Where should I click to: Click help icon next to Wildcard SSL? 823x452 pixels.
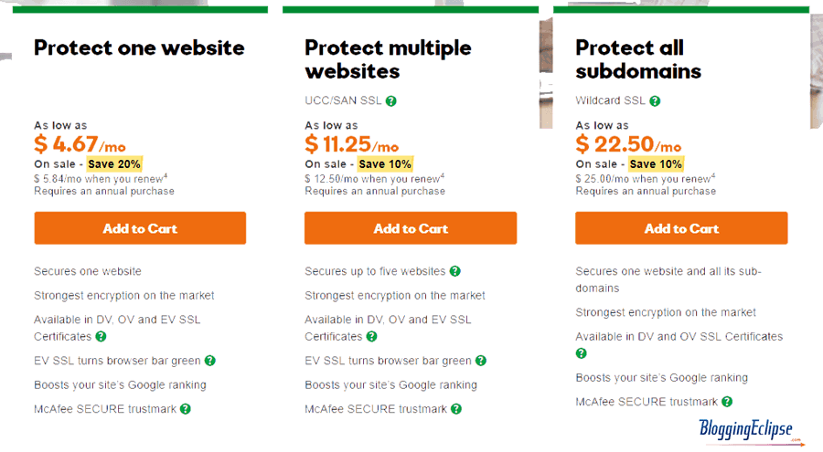pyautogui.click(x=655, y=100)
